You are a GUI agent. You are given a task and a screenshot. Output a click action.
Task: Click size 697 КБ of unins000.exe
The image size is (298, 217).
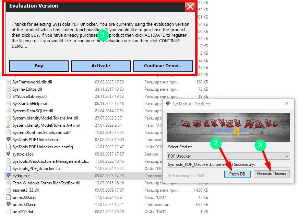tap(202, 205)
